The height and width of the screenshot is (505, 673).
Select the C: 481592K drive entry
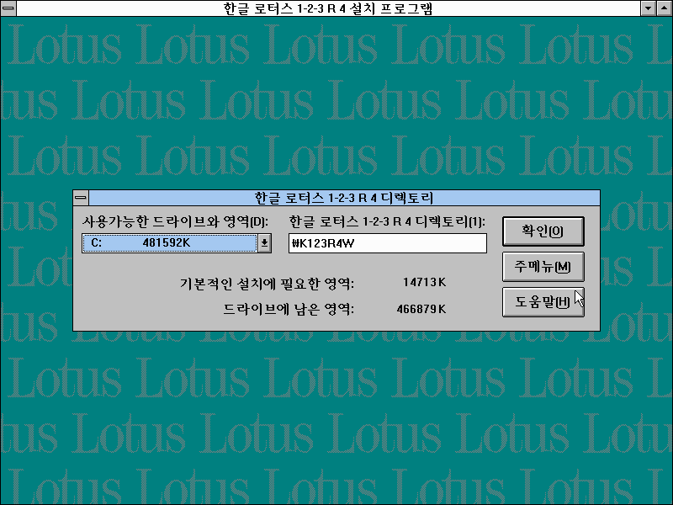pyautogui.click(x=170, y=243)
